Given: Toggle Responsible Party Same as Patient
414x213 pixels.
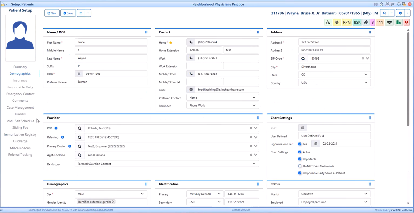Looking at the screenshot, I should (x=300, y=173).
